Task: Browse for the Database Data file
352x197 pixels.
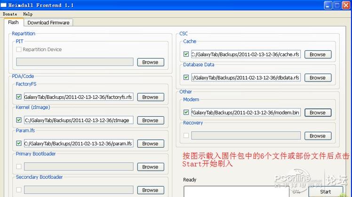Action: pos(318,78)
